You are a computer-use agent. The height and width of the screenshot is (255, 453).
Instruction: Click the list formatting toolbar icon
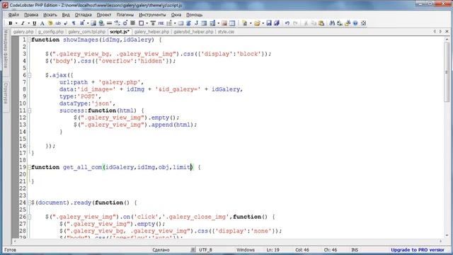tap(169, 23)
